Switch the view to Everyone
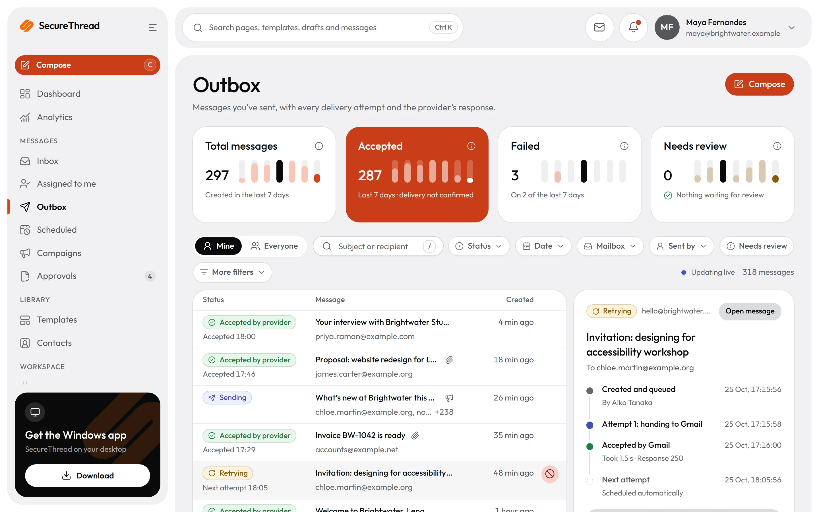This screenshot has width=819, height=512. point(274,246)
